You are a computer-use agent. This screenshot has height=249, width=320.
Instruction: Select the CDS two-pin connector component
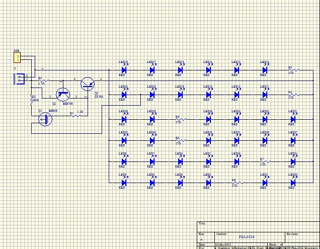[17, 57]
